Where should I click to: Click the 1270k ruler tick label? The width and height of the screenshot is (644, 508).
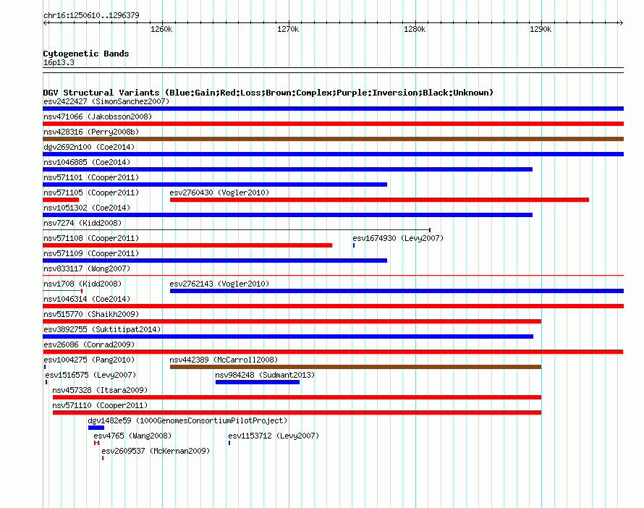(x=288, y=29)
